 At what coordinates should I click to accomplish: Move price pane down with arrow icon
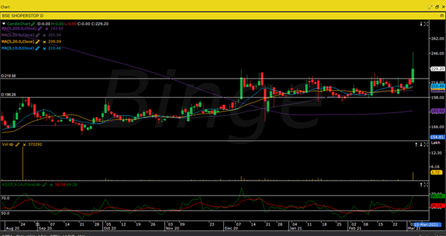point(421,24)
